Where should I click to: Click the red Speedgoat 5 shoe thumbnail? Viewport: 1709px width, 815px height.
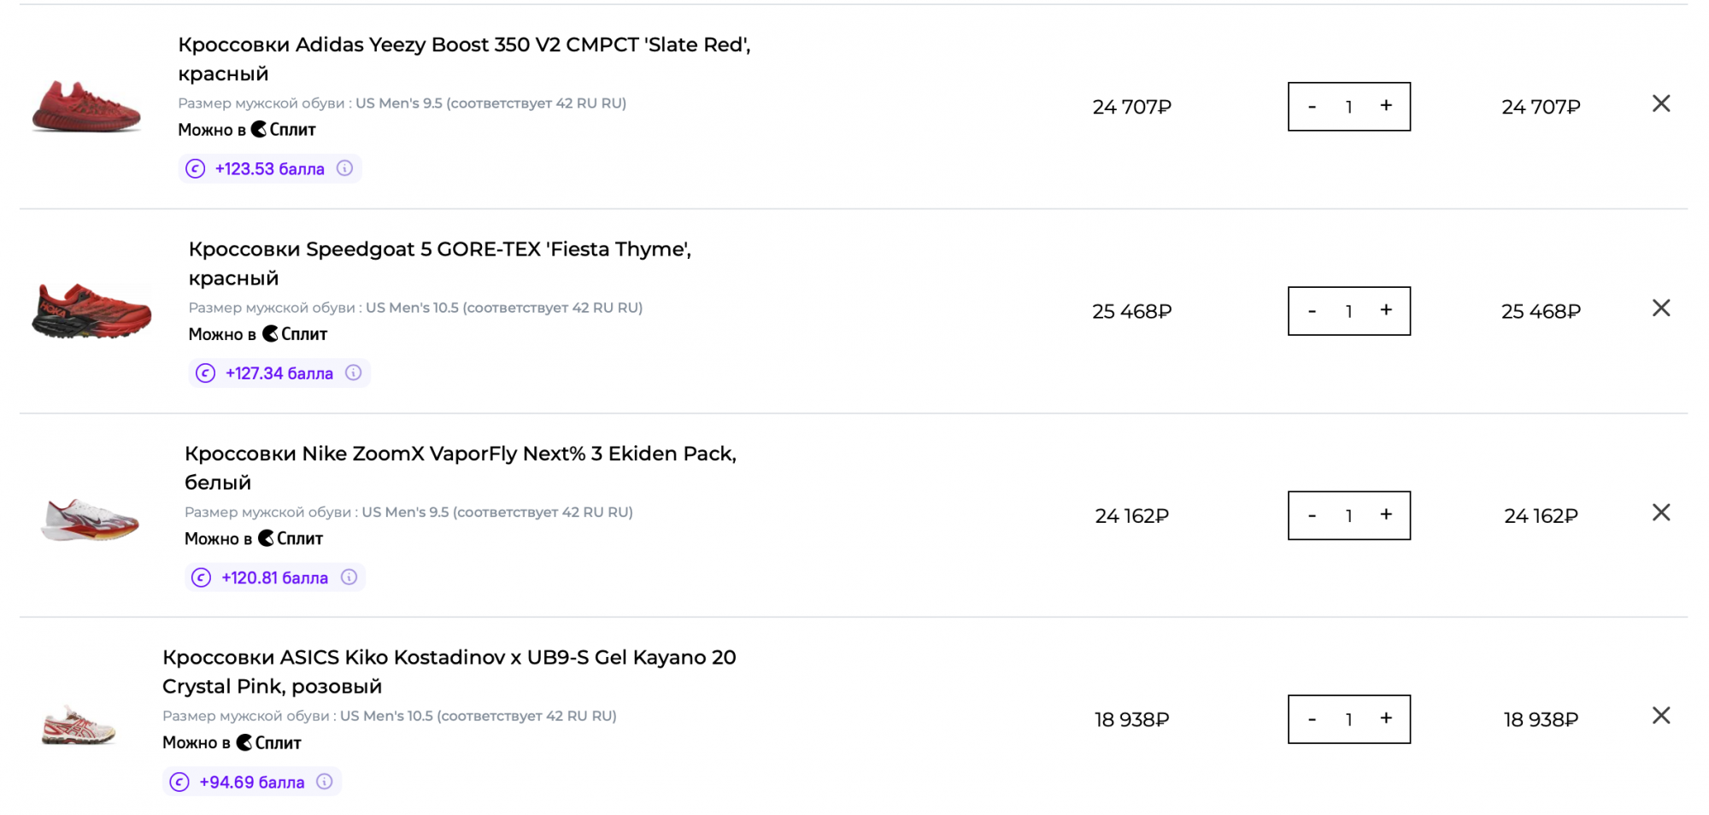tap(91, 311)
